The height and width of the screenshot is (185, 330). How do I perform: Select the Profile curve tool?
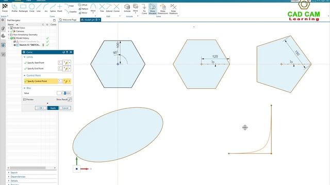click(x=14, y=8)
